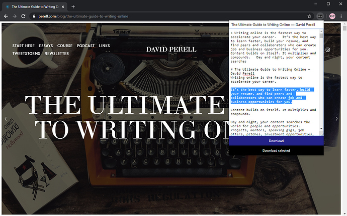This screenshot has height=216, width=347.
Task: Click the padlock site security icon
Action: tap(34, 17)
